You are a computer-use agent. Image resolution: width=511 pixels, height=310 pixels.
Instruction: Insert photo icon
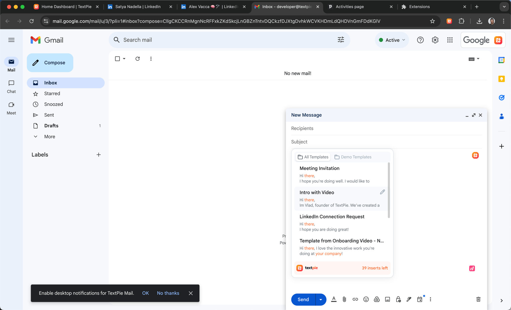point(388,299)
